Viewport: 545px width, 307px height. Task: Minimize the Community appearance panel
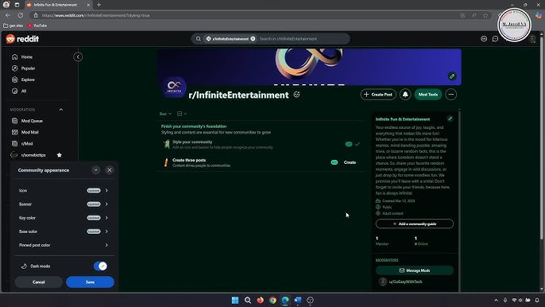95,170
